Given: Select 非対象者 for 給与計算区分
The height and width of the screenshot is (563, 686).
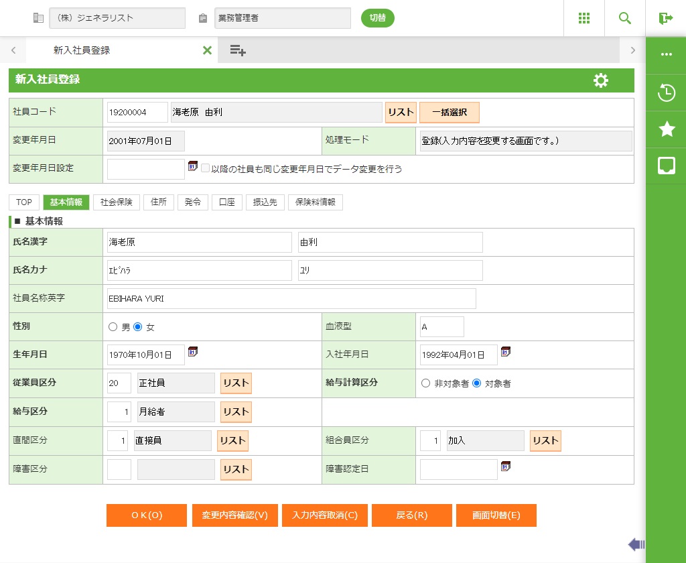Looking at the screenshot, I should pyautogui.click(x=425, y=383).
